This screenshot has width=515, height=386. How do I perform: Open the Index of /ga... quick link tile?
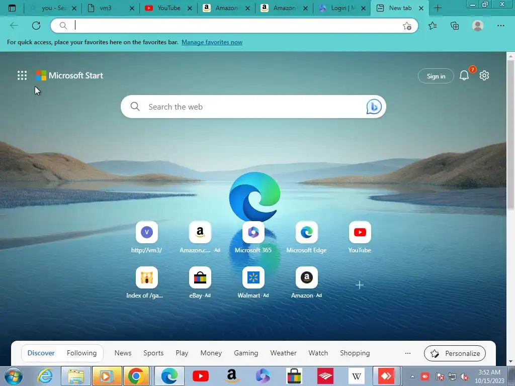pyautogui.click(x=146, y=277)
